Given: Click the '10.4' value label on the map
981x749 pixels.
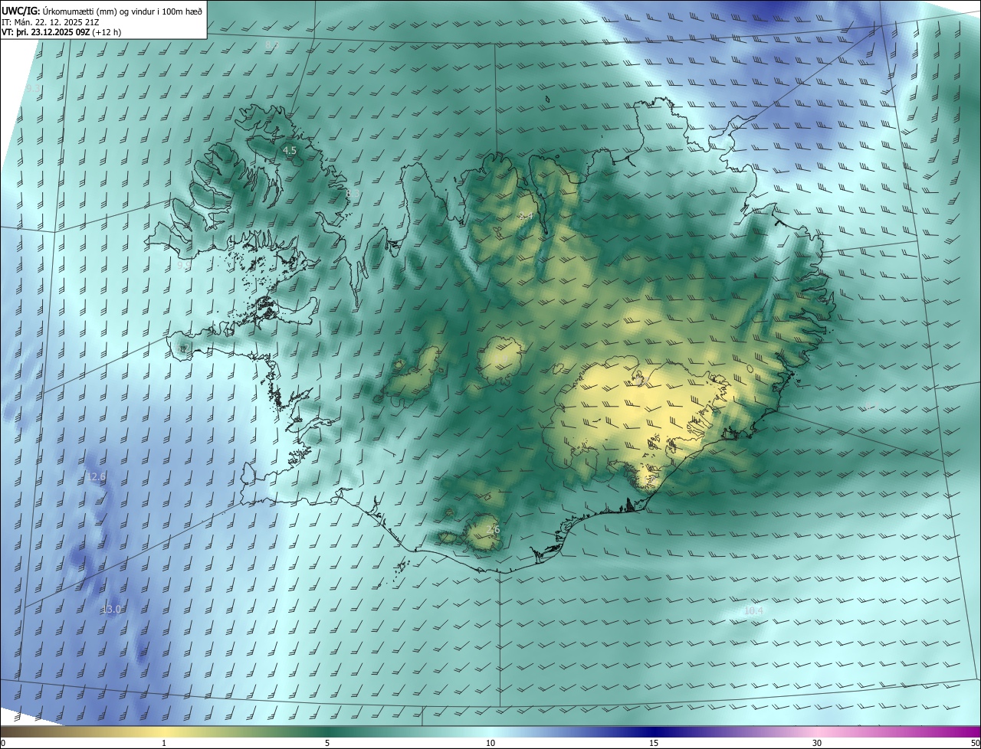Looking at the screenshot, I should click(x=754, y=610).
